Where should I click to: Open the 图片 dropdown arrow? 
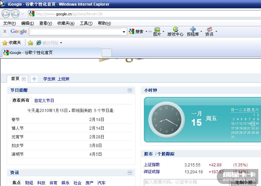click(163, 31)
